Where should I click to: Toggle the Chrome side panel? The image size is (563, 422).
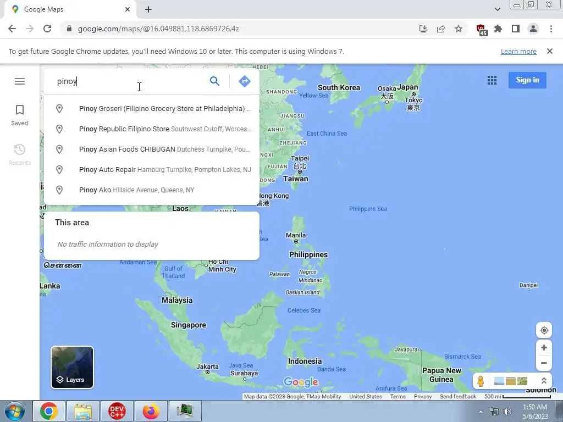[516, 29]
